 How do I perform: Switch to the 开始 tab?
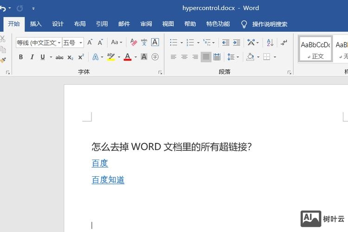(x=14, y=24)
